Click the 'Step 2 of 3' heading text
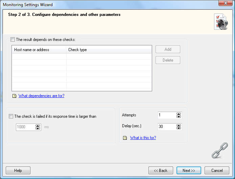 [64, 15]
